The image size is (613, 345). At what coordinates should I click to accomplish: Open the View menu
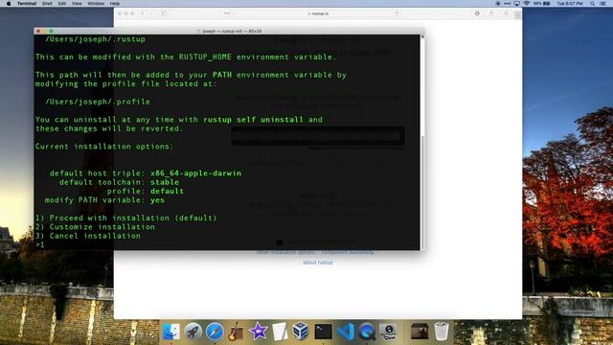tap(77, 3)
